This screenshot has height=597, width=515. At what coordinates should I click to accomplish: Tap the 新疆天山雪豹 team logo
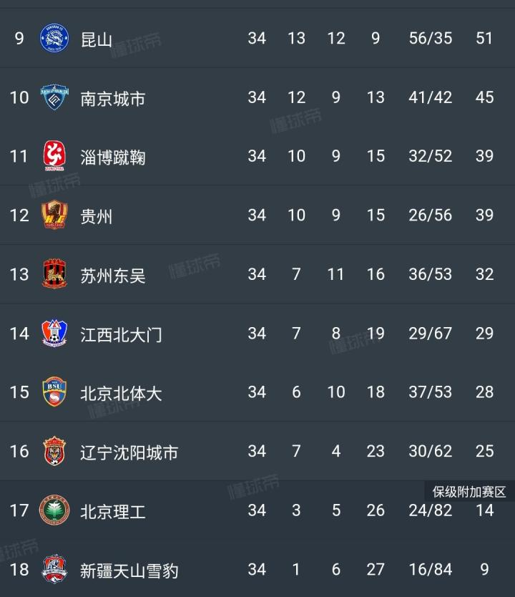[54, 570]
